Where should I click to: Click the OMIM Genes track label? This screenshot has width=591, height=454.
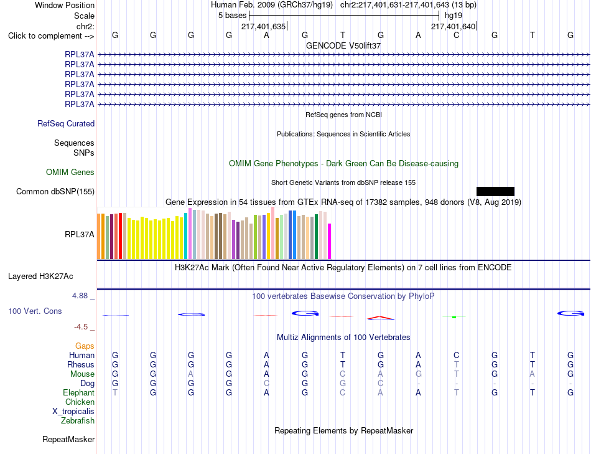click(x=70, y=173)
